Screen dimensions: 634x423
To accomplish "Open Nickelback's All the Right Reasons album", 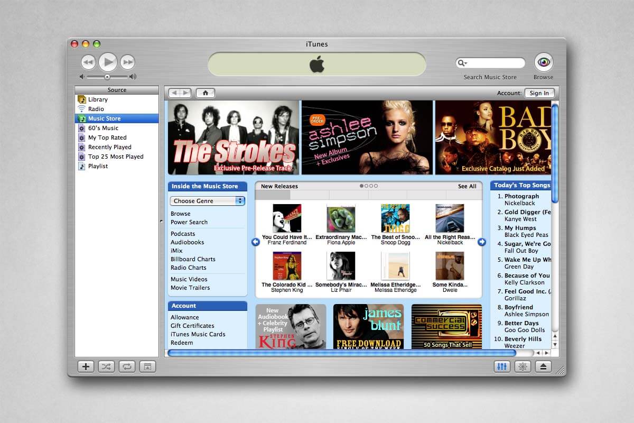I will click(450, 218).
